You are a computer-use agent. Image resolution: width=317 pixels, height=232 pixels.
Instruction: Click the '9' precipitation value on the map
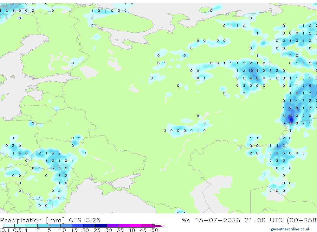pos(290,108)
